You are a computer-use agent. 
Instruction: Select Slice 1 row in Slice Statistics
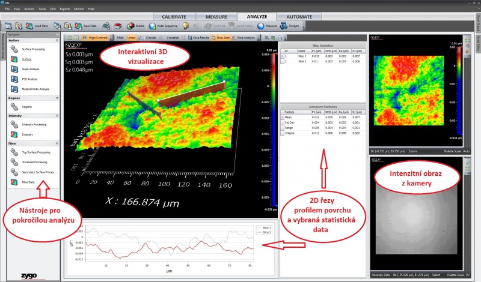[301, 55]
